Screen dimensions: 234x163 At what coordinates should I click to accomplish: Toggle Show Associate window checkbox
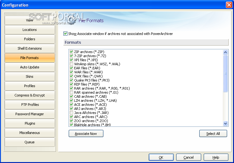tap(65, 34)
